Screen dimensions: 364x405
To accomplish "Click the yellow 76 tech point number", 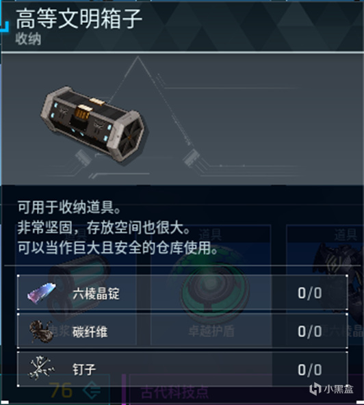I will 60,390.
